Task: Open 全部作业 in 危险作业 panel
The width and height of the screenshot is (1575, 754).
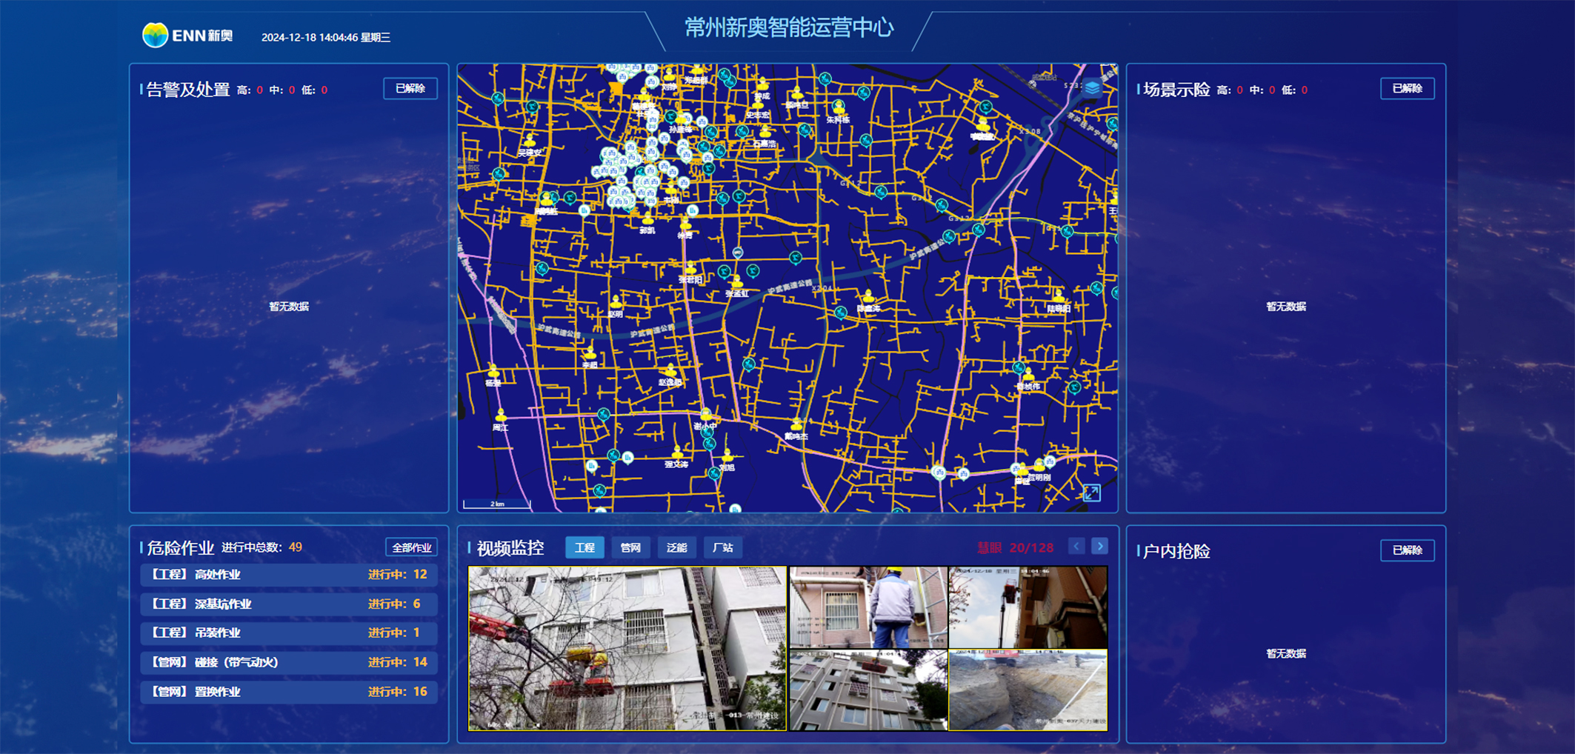Action: pos(411,547)
